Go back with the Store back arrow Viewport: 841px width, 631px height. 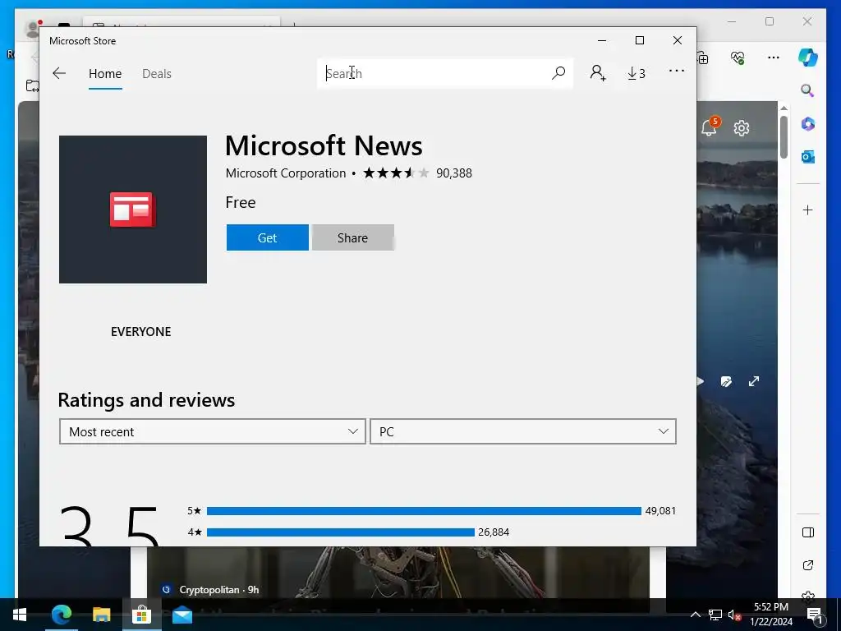click(x=59, y=73)
